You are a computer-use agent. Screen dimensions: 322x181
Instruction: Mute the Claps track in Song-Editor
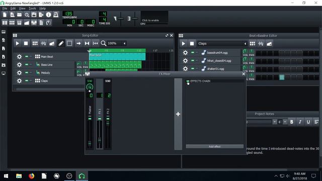point(27,80)
